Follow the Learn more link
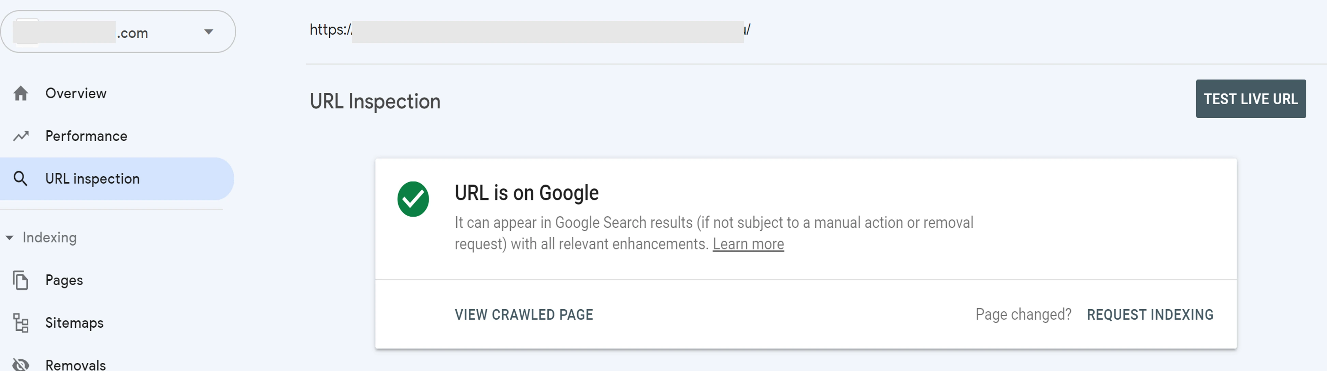 click(748, 244)
